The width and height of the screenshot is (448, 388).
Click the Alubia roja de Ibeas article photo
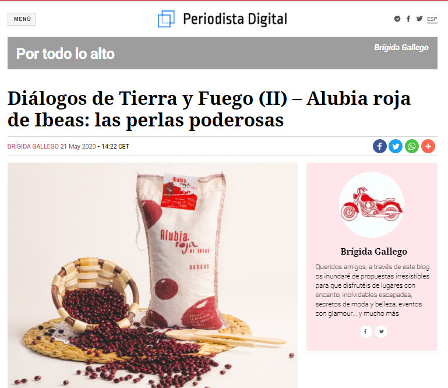[x=153, y=275]
